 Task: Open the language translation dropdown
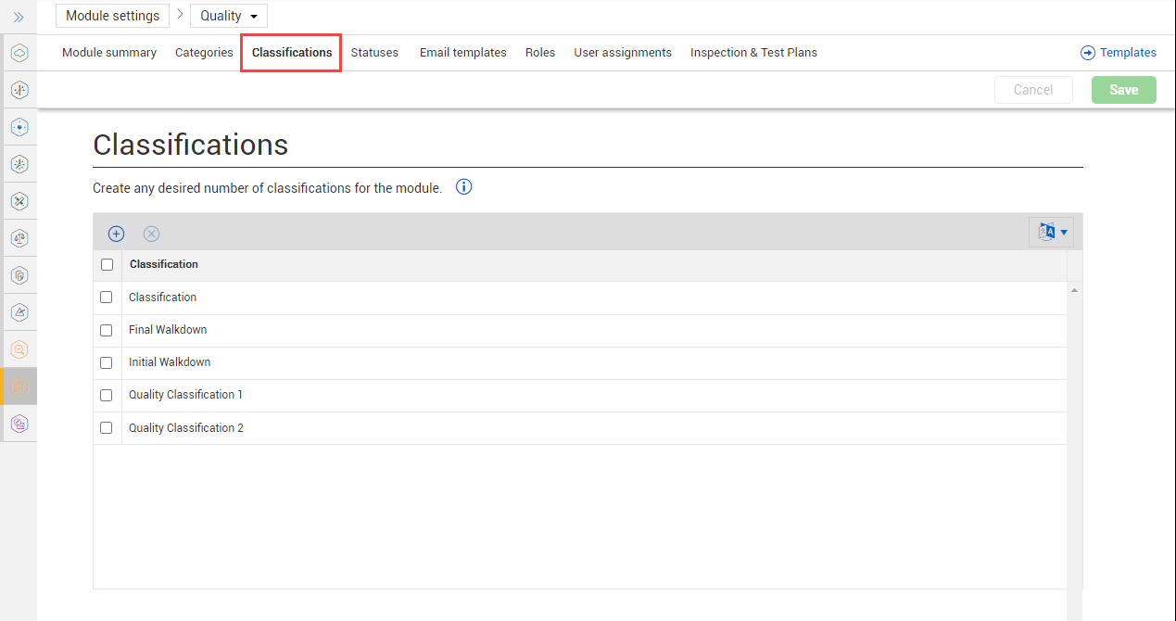tap(1051, 233)
